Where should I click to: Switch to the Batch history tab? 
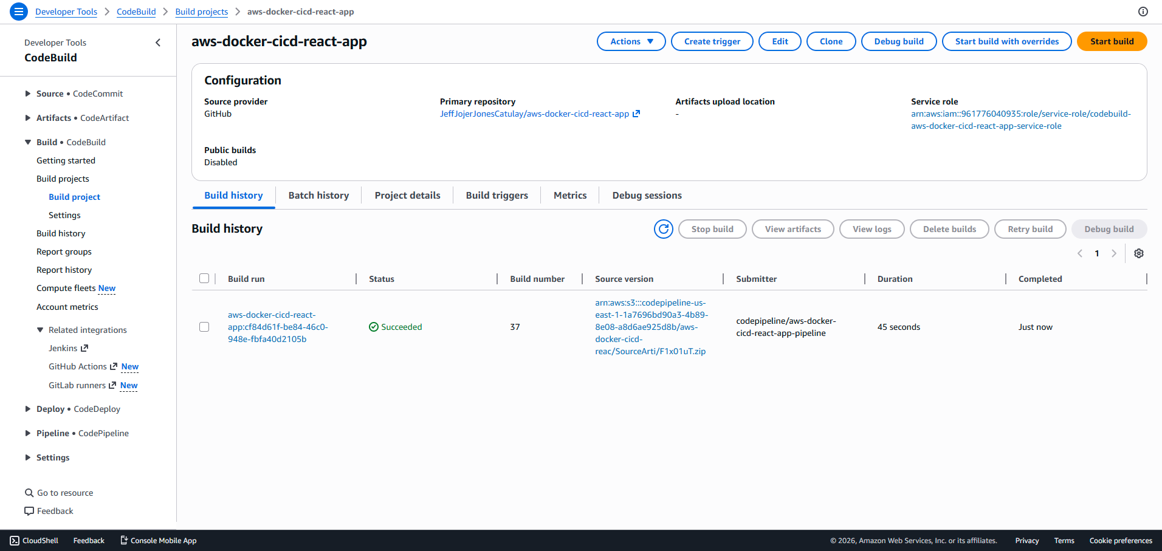(318, 195)
